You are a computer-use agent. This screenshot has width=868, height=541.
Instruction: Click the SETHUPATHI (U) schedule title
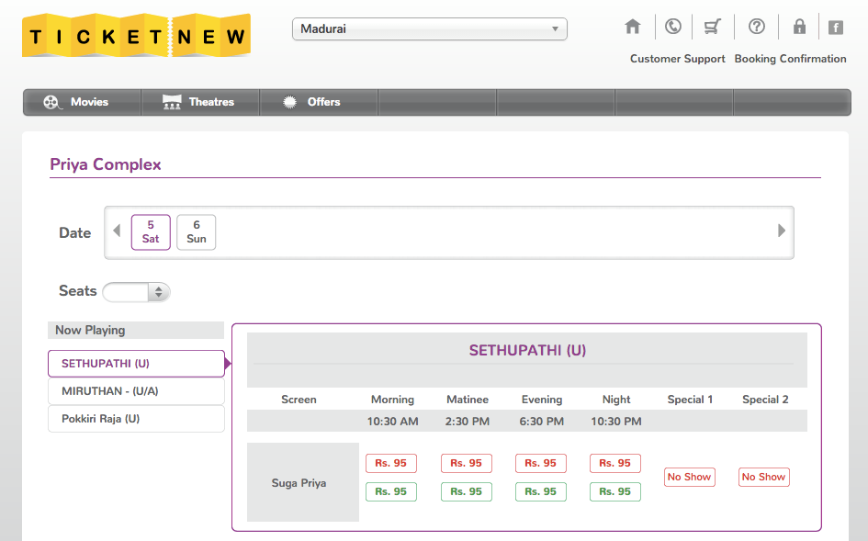click(527, 351)
